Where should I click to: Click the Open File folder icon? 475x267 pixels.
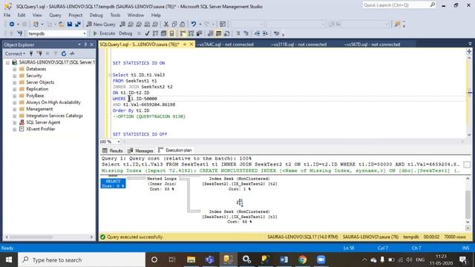click(61, 24)
